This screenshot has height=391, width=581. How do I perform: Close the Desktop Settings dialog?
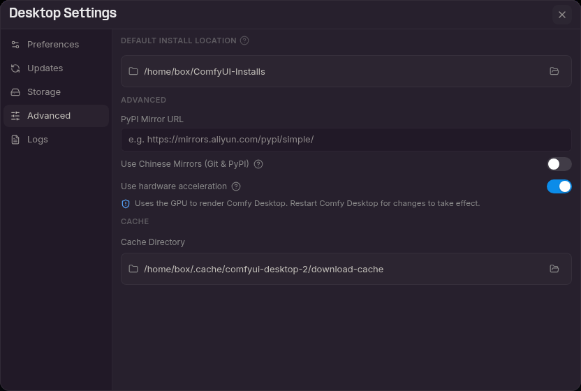click(561, 15)
